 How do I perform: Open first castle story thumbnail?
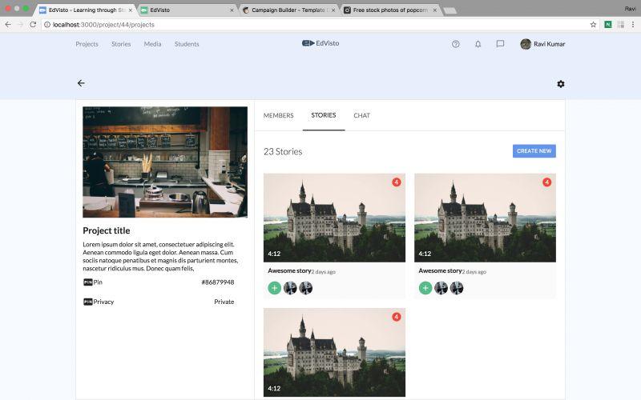[x=334, y=218]
